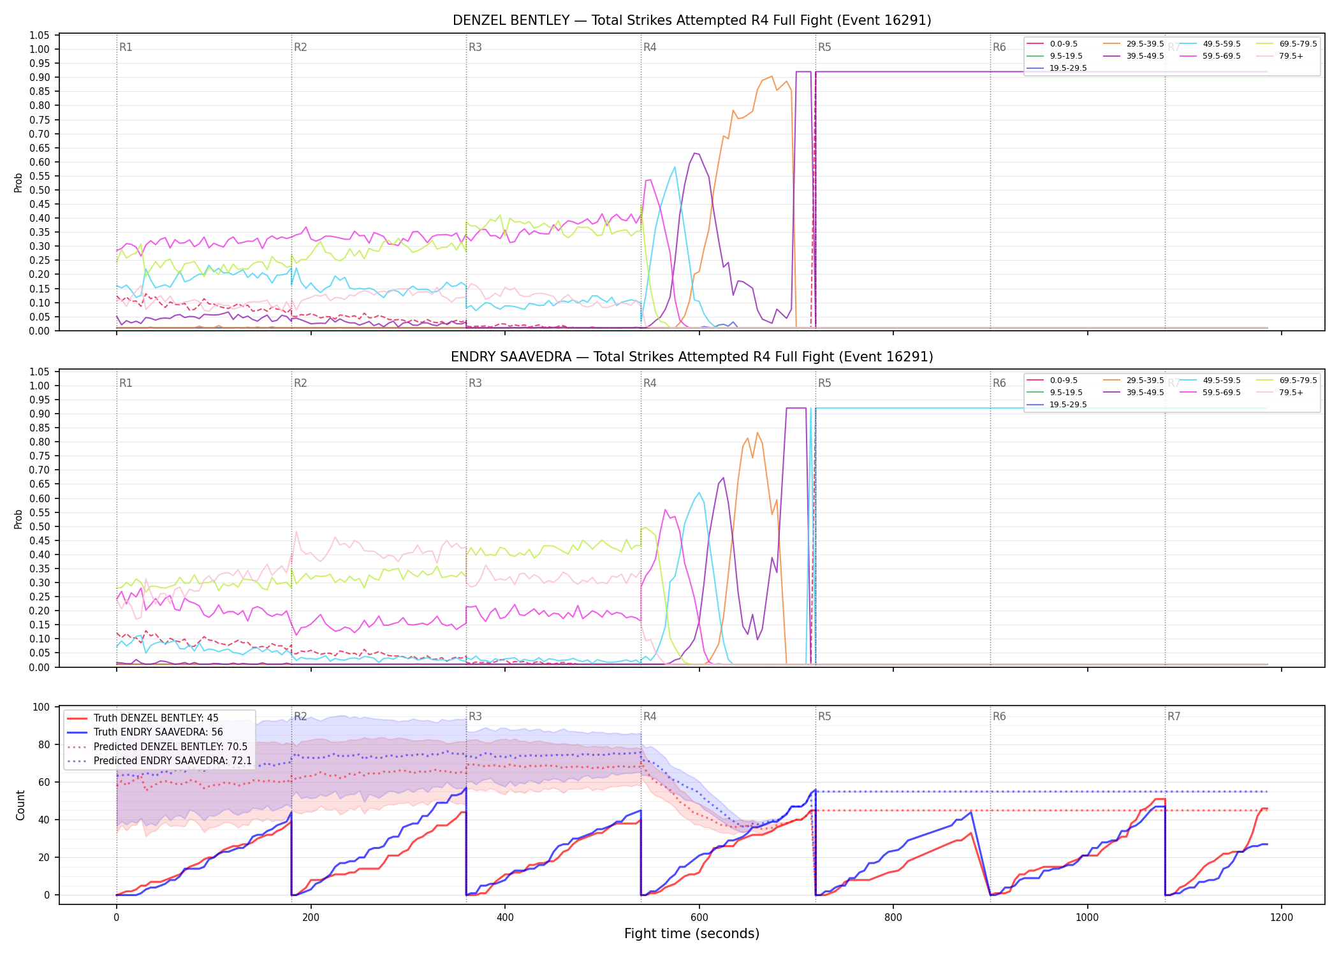This screenshot has width=1339, height=956.
Task: Click the R2 round marker in Count chart
Action: pos(300,716)
